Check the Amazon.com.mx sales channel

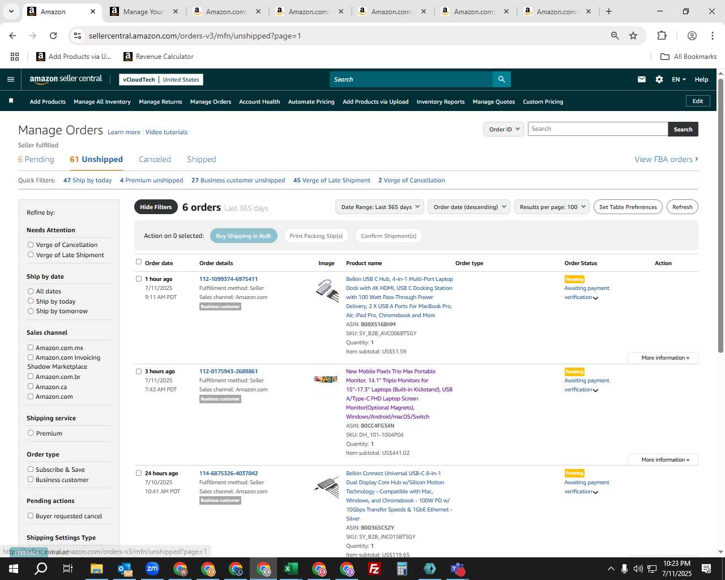coord(31,348)
